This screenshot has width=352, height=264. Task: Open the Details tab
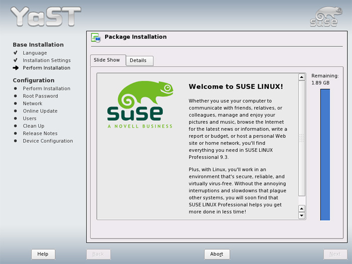[x=139, y=61]
